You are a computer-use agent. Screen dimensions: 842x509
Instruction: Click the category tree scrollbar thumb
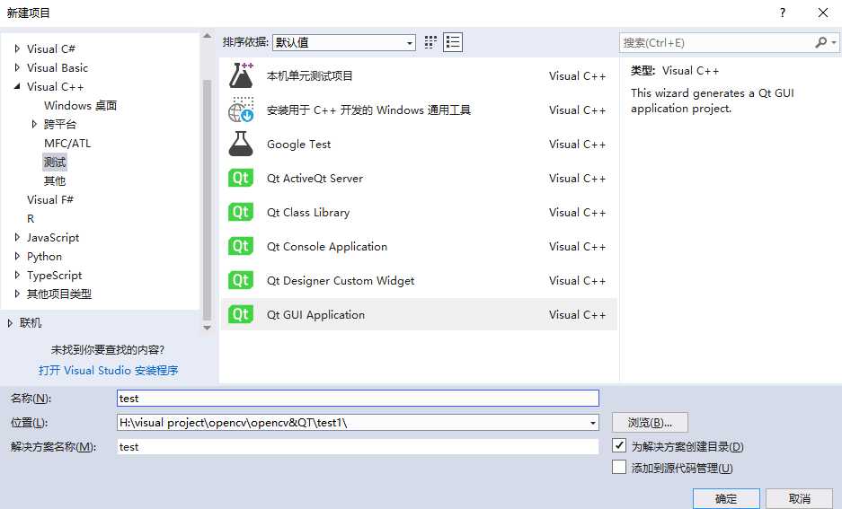(x=208, y=199)
